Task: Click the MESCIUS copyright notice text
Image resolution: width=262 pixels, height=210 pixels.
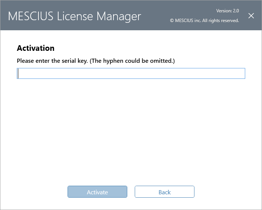Action: click(x=205, y=21)
